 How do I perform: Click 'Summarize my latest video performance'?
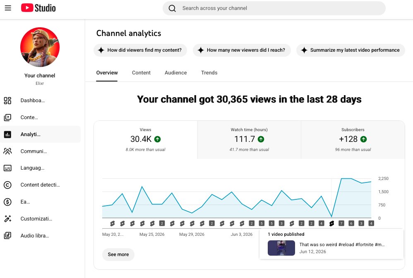coord(351,50)
